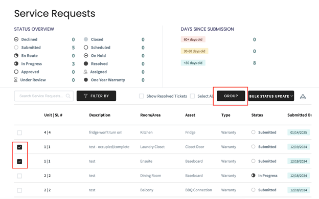Image resolution: width=319 pixels, height=199 pixels.
Task: Open the Bulk Status Update dropdown
Action: (x=271, y=96)
